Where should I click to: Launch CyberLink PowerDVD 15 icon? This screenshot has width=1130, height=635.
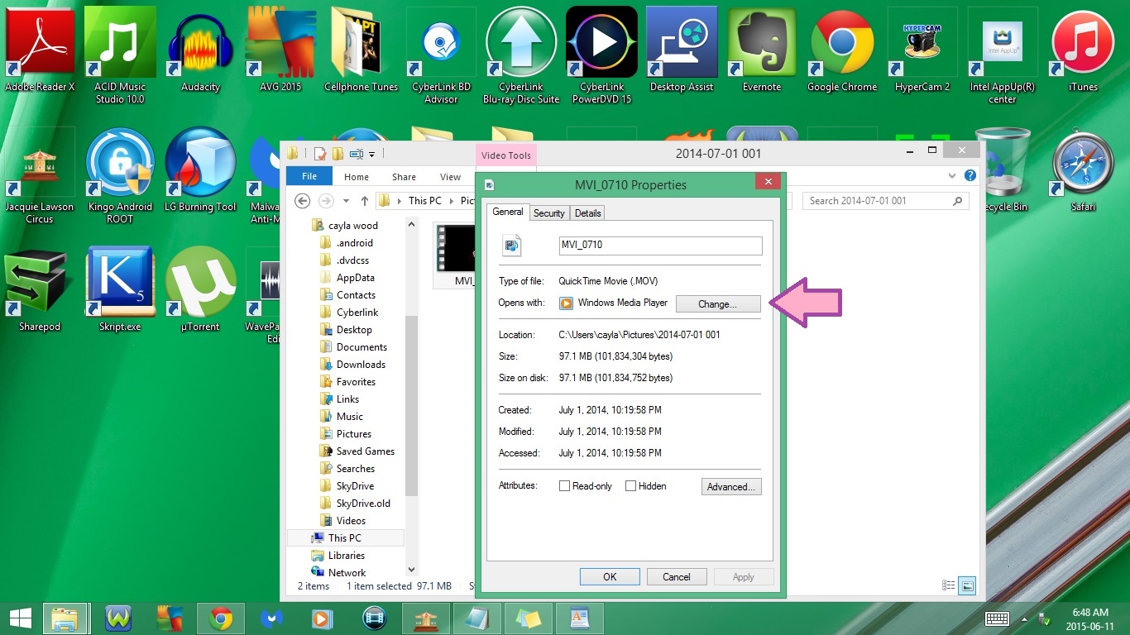pos(601,55)
